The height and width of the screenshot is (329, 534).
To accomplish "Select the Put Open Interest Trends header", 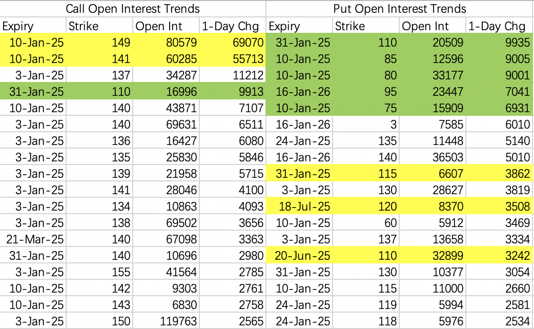I will [x=400, y=9].
